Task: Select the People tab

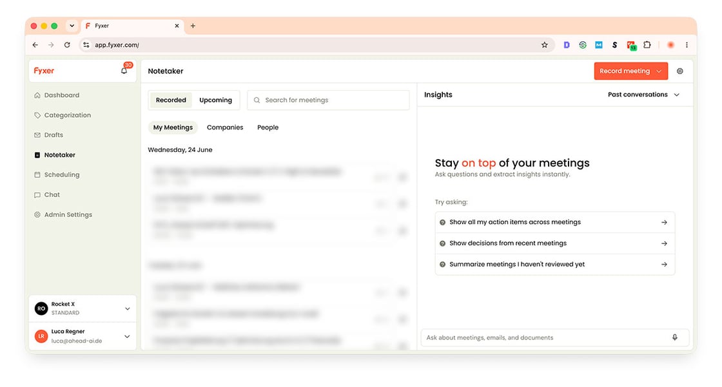Action: pyautogui.click(x=268, y=127)
